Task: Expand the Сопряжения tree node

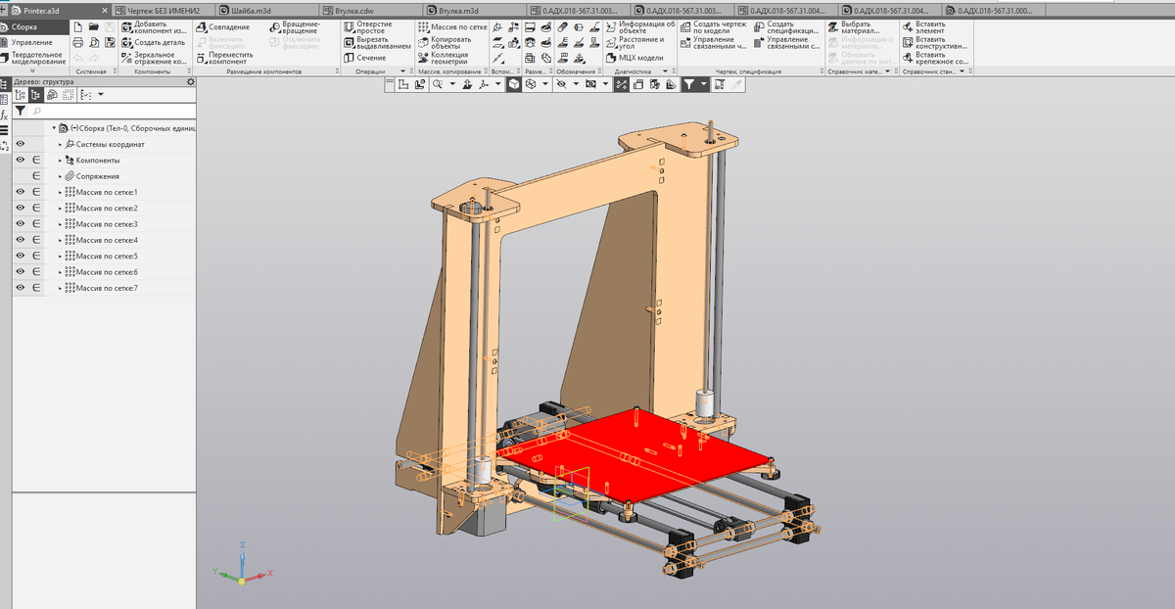Action: point(60,176)
